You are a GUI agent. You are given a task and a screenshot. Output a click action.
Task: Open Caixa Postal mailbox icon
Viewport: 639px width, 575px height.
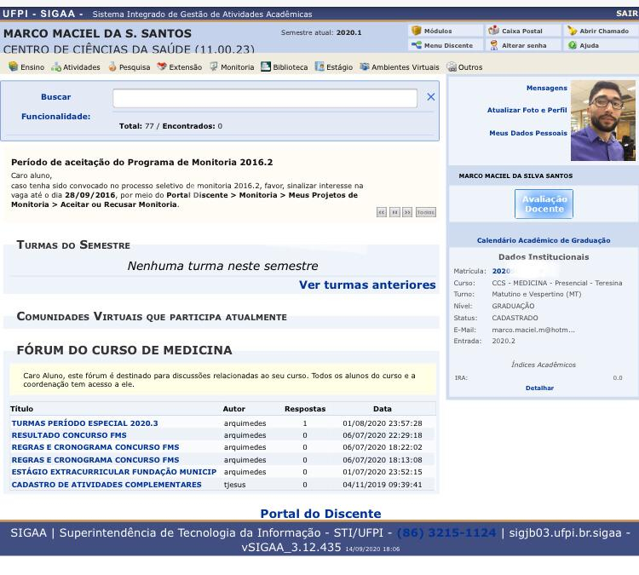point(493,30)
